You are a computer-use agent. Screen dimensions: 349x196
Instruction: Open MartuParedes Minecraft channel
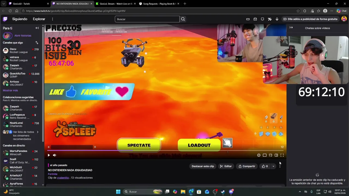click(x=21, y=153)
